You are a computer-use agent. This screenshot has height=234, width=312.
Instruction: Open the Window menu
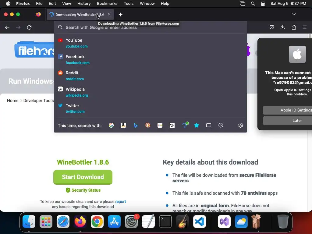coord(147,4)
